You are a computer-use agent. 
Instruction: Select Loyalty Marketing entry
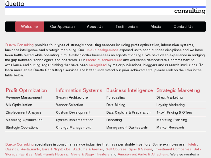point(170,105)
